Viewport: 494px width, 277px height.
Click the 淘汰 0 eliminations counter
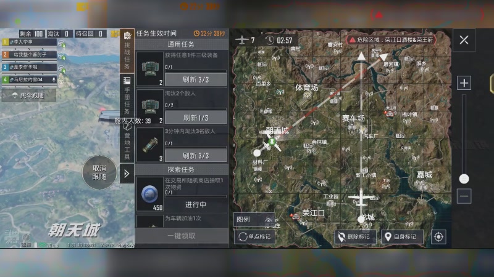[59, 34]
